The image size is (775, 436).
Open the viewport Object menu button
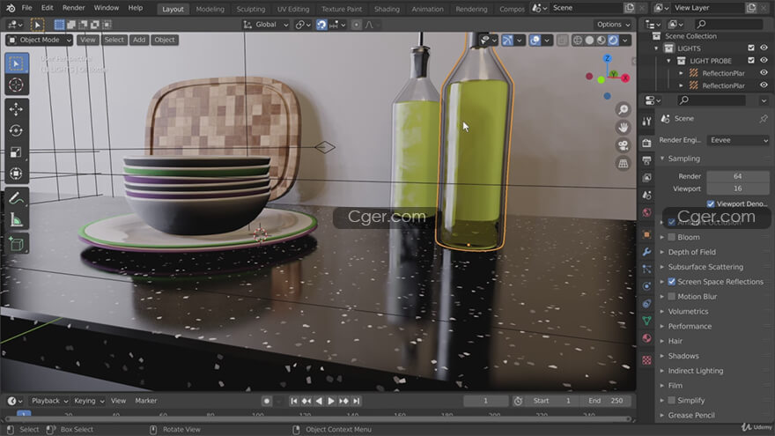click(x=165, y=40)
